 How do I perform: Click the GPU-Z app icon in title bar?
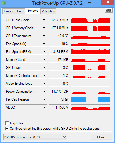4,3
